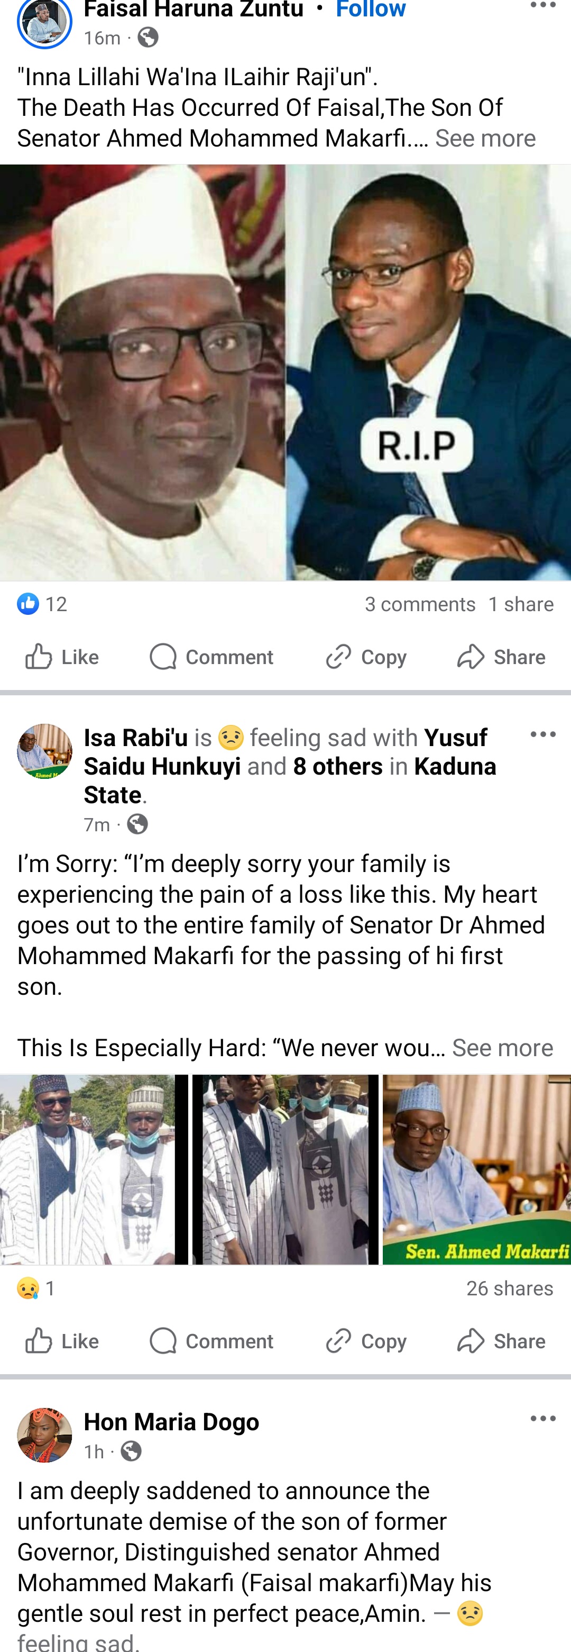Open Hon Maria Dogo's profile picture
Image resolution: width=571 pixels, height=1652 pixels.
(44, 1435)
